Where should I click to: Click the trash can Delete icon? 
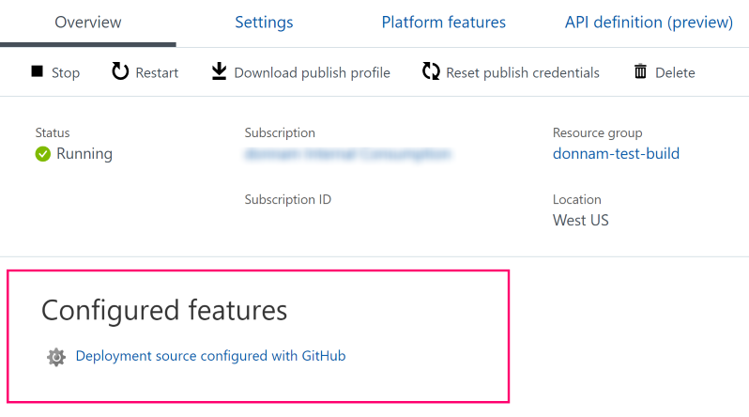(640, 71)
